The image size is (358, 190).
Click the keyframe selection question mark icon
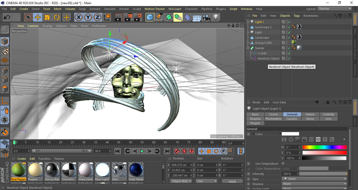coord(192,151)
